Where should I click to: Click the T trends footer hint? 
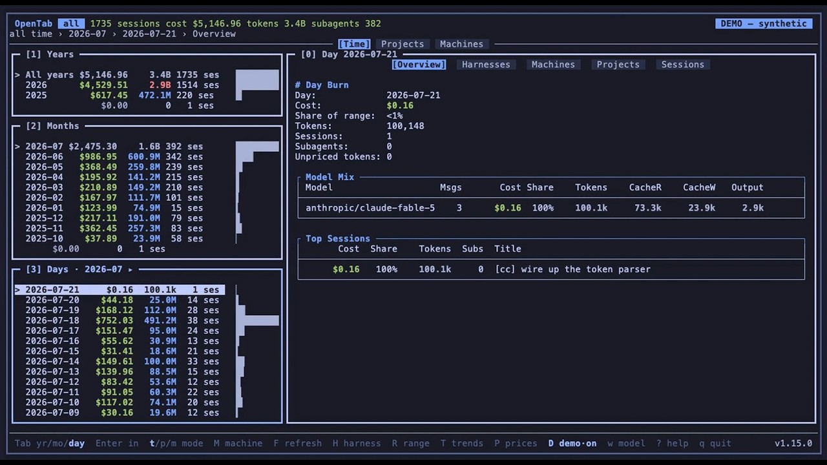click(x=462, y=444)
